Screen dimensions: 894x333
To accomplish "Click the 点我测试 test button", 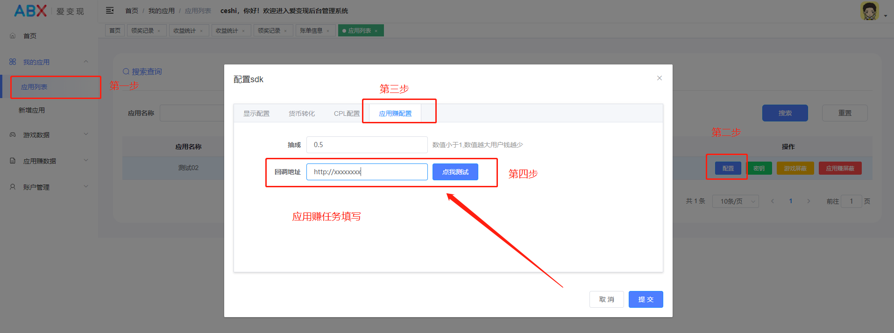I will (455, 172).
